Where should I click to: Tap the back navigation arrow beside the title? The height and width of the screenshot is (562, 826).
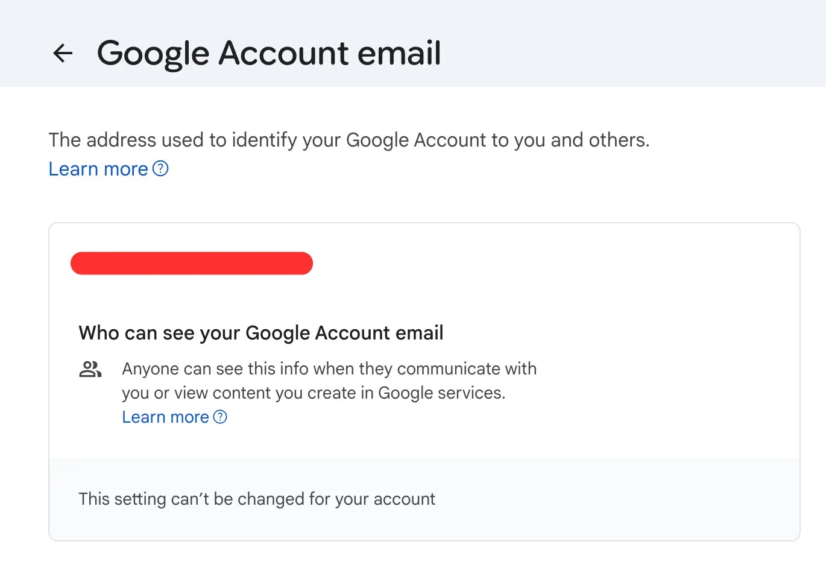tap(63, 53)
